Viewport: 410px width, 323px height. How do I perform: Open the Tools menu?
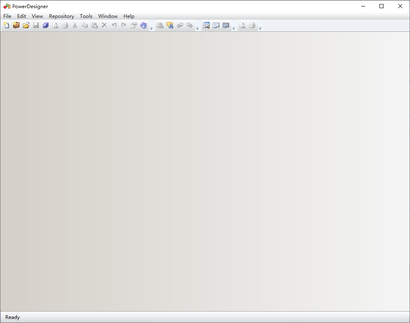point(86,16)
